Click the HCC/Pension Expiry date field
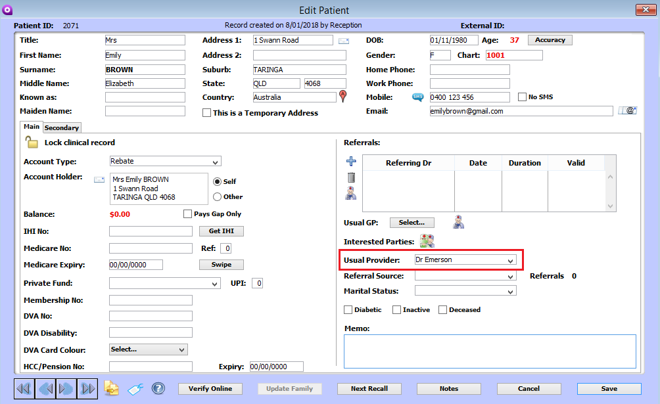Viewport: 660px width, 404px height. pos(277,367)
